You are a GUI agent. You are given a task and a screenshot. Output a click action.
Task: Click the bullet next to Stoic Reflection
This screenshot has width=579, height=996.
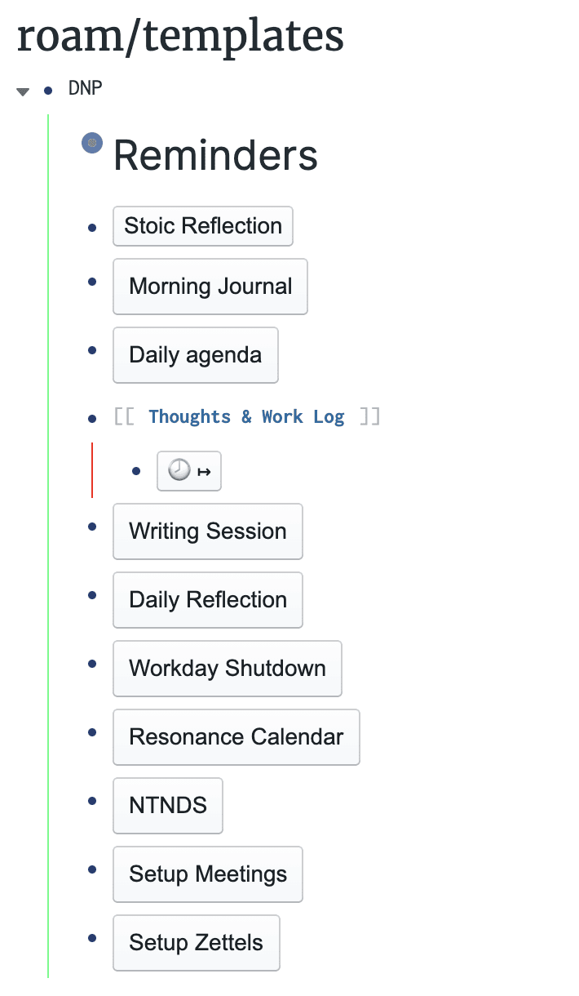tap(92, 228)
